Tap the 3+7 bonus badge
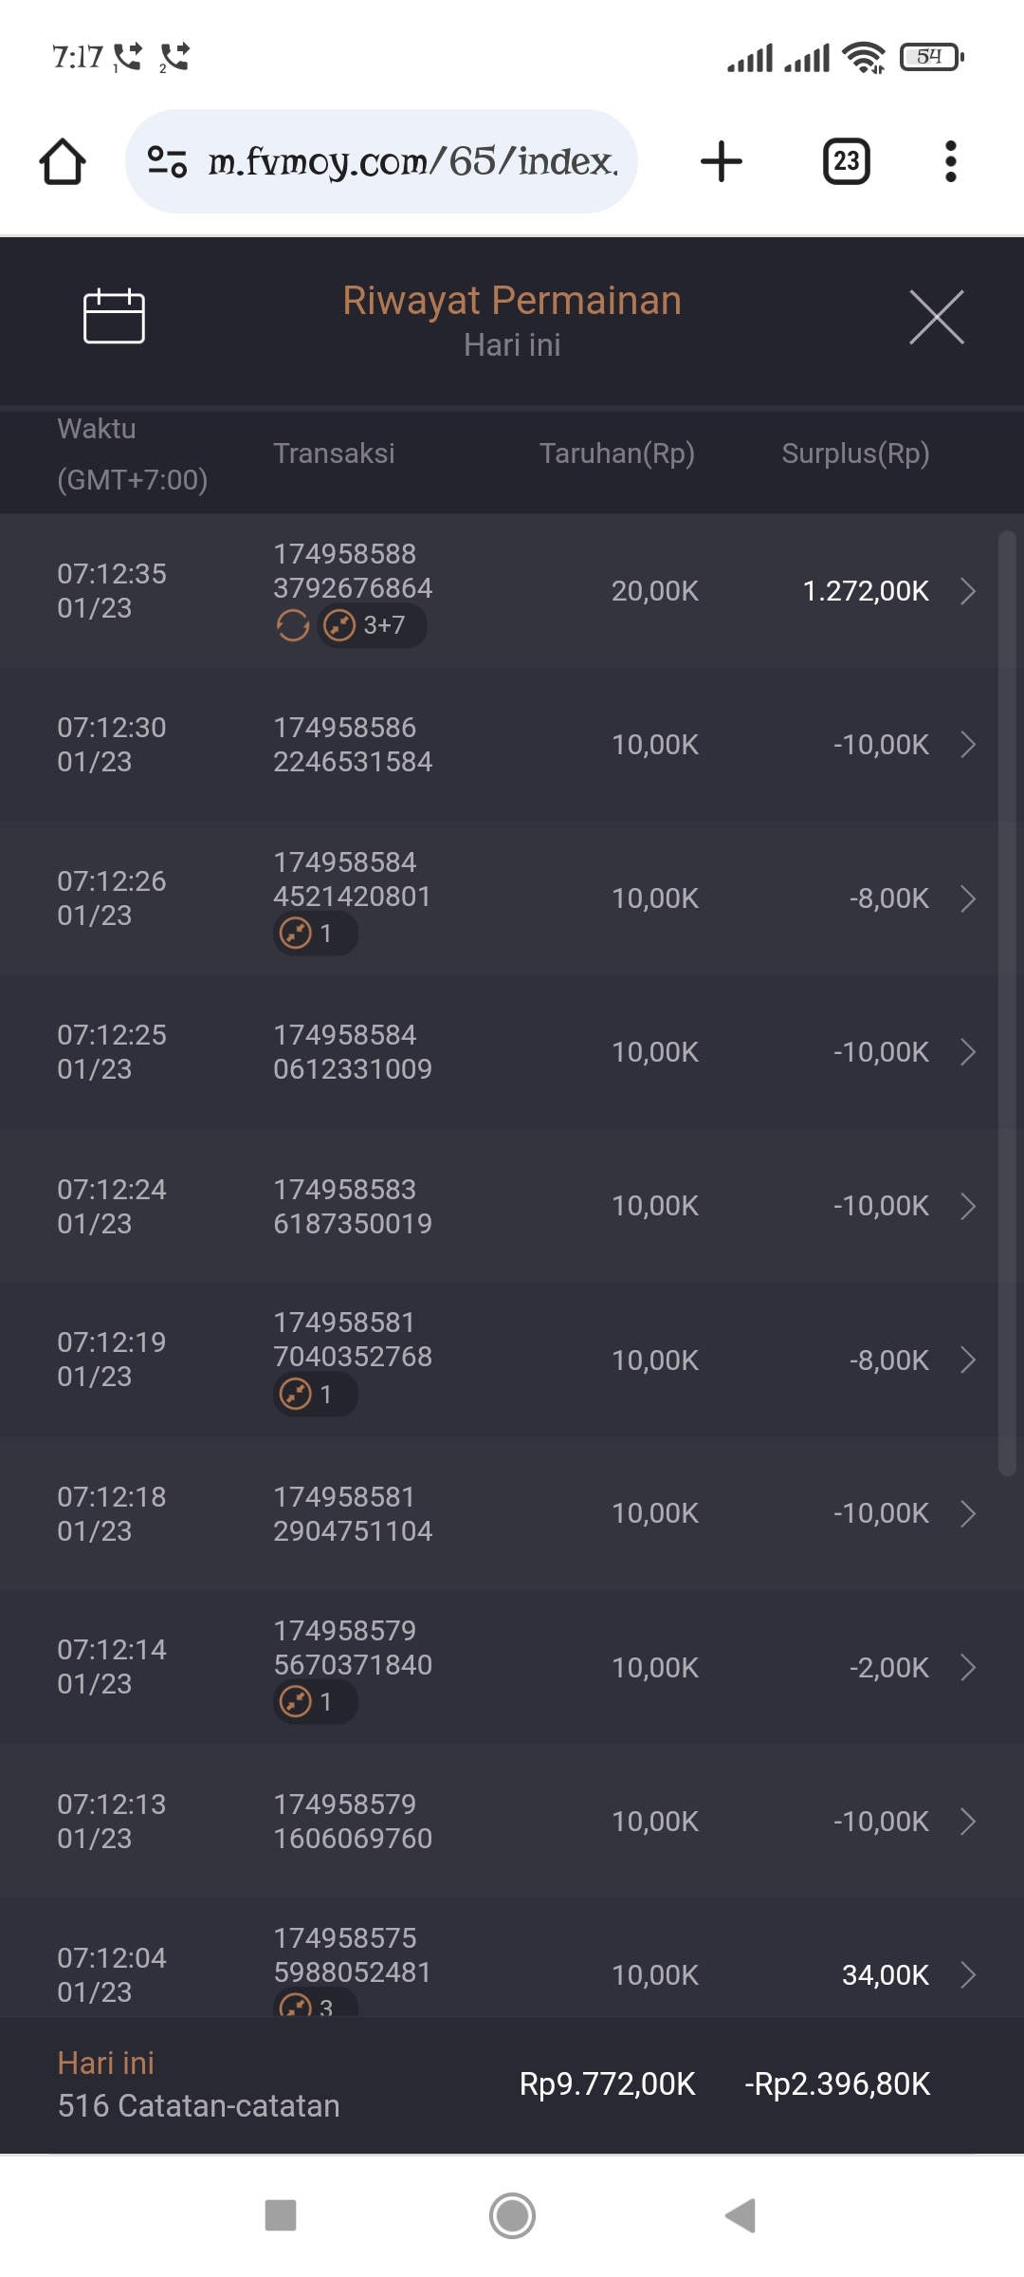 [372, 626]
